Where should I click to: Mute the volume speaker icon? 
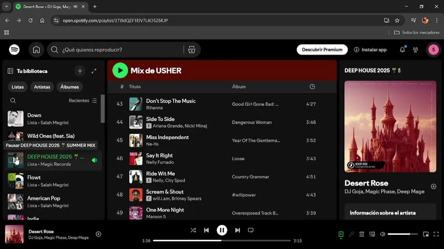pos(382,234)
